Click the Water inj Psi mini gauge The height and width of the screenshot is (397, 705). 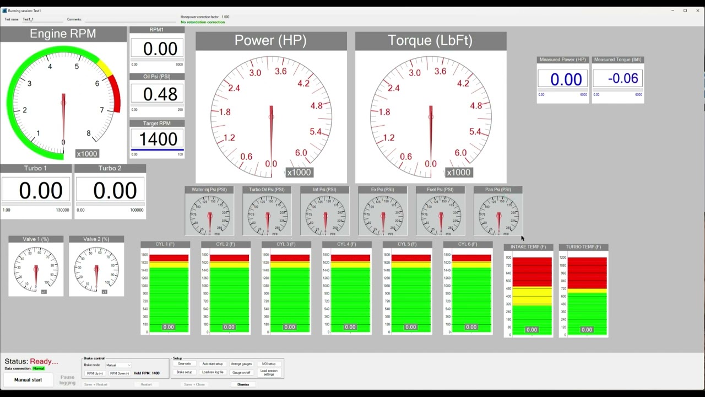[x=209, y=214]
